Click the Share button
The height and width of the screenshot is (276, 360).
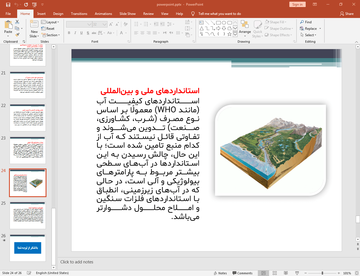pos(347,14)
